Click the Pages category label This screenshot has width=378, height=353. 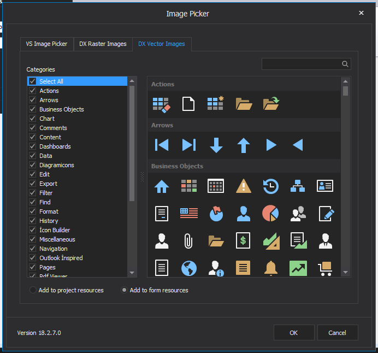(47, 267)
